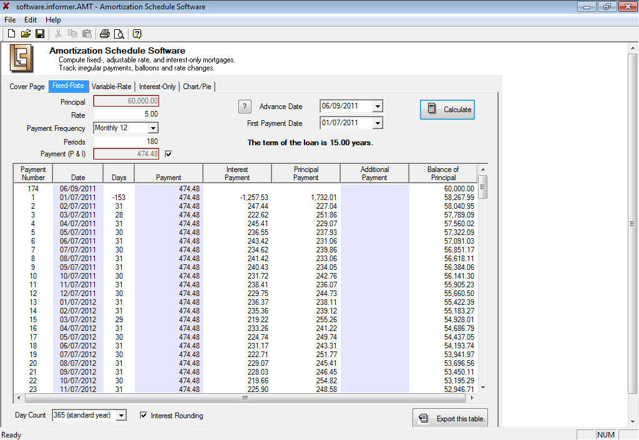Image resolution: width=639 pixels, height=440 pixels.
Task: Save the current schedule
Action: coord(40,34)
